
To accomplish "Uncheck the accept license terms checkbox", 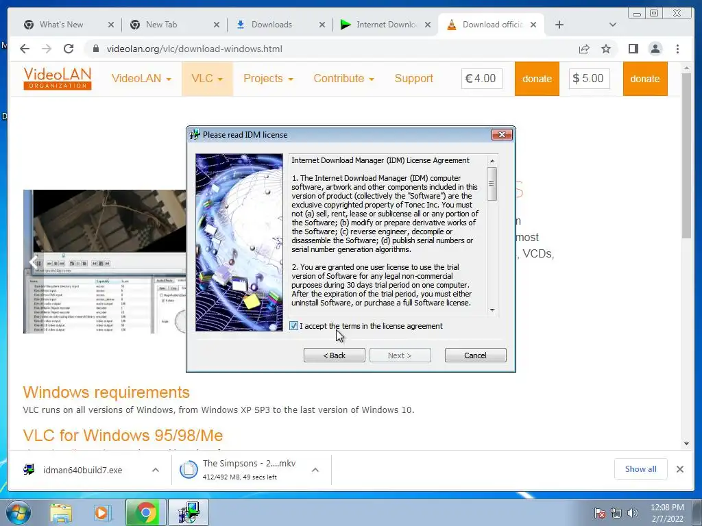I will point(293,326).
